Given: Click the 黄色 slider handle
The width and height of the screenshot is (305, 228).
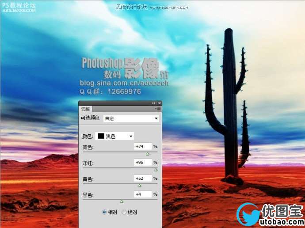Looking at the screenshot, I should pyautogui.click(x=140, y=186).
